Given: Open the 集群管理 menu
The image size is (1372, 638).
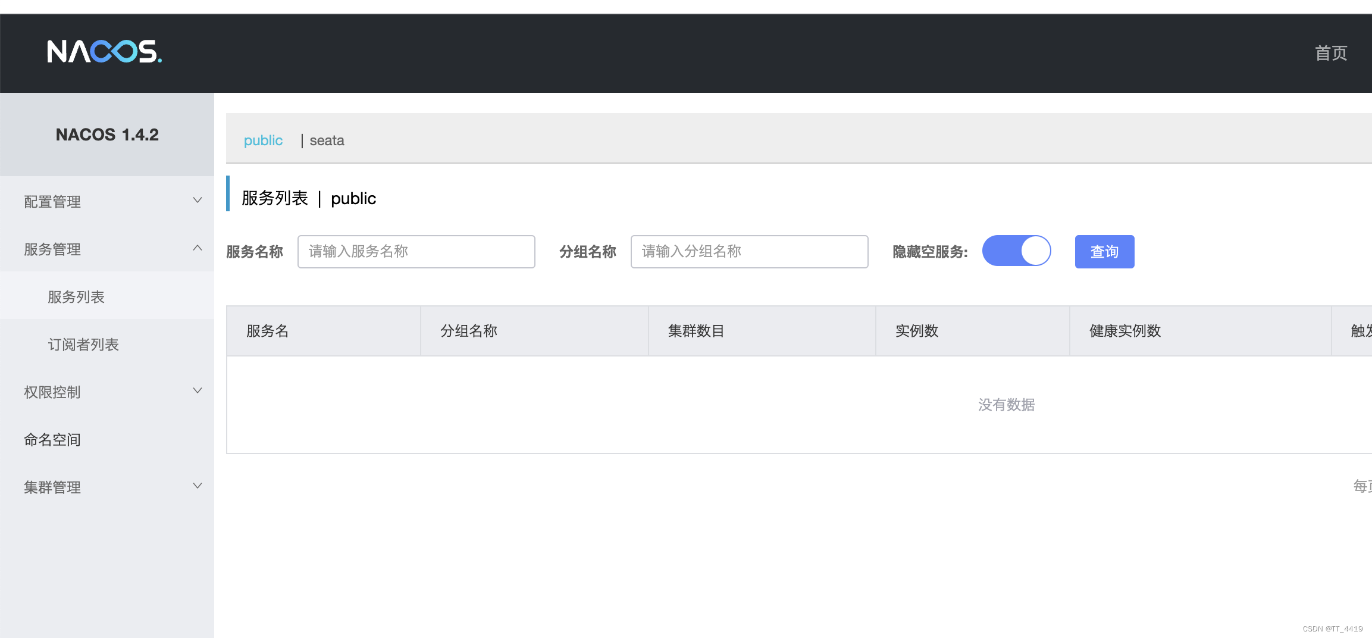Looking at the screenshot, I should coord(107,487).
